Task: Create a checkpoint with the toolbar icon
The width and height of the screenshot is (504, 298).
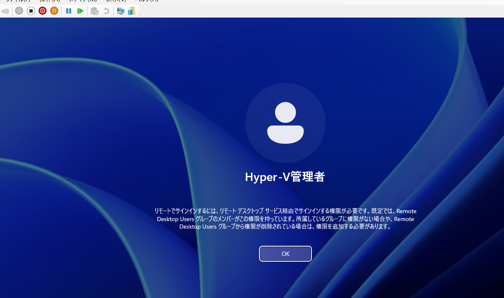Action: [x=95, y=11]
